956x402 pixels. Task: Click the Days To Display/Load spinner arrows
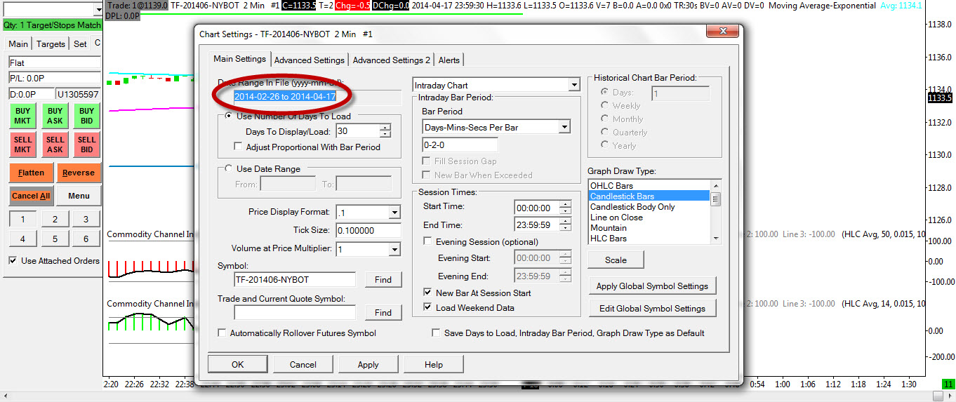click(x=385, y=131)
